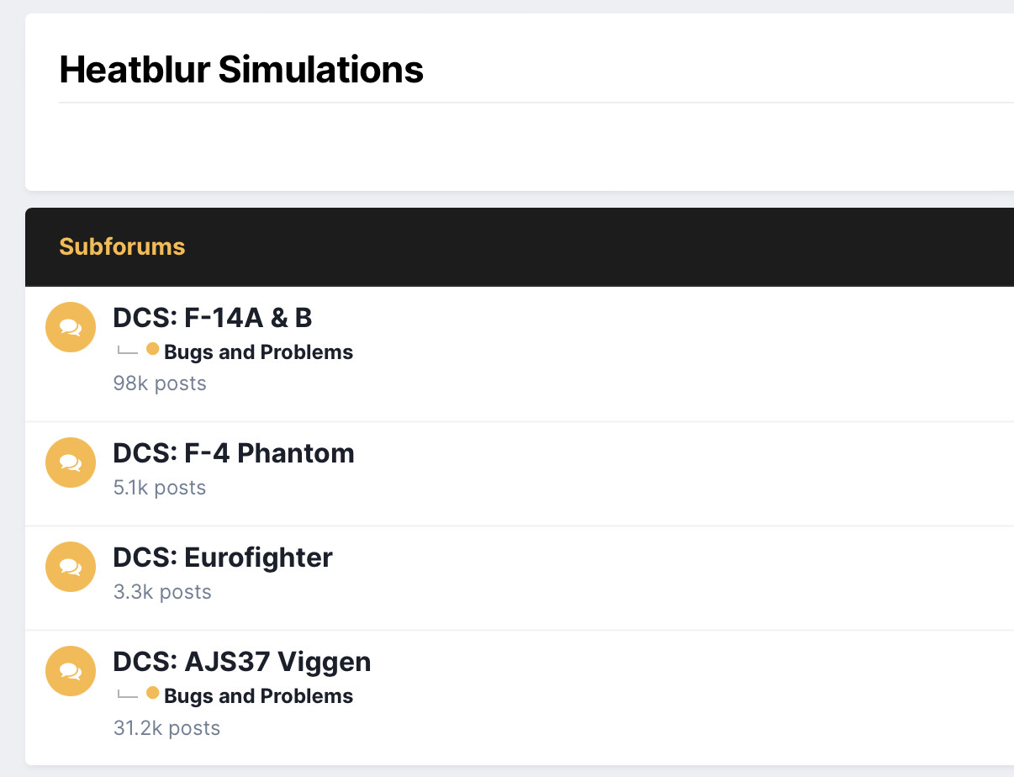Click the tree connector under DCS: F-14A & B
The width and height of the screenshot is (1014, 777).
pos(127,351)
